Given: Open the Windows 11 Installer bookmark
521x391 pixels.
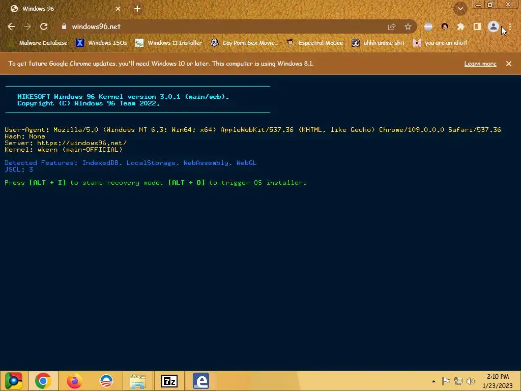Looking at the screenshot, I should [168, 43].
